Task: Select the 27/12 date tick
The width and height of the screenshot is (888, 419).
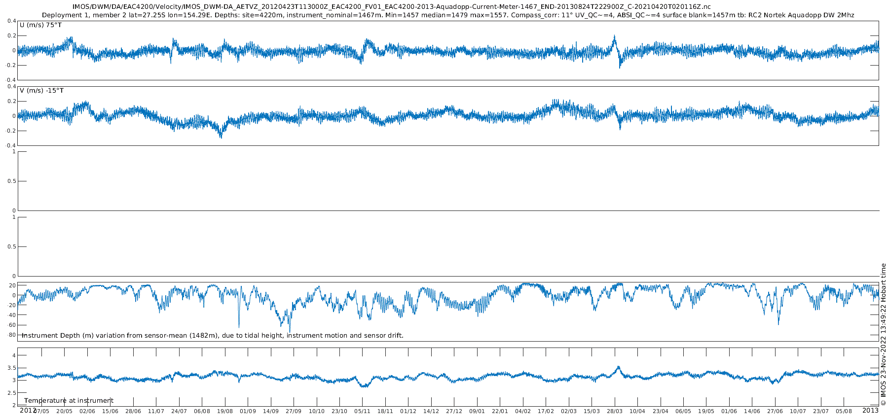Action: [454, 411]
